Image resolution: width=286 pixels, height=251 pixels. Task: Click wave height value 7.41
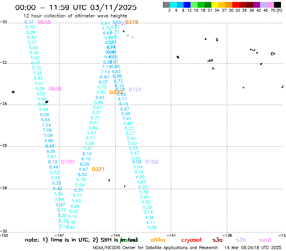(127, 119)
